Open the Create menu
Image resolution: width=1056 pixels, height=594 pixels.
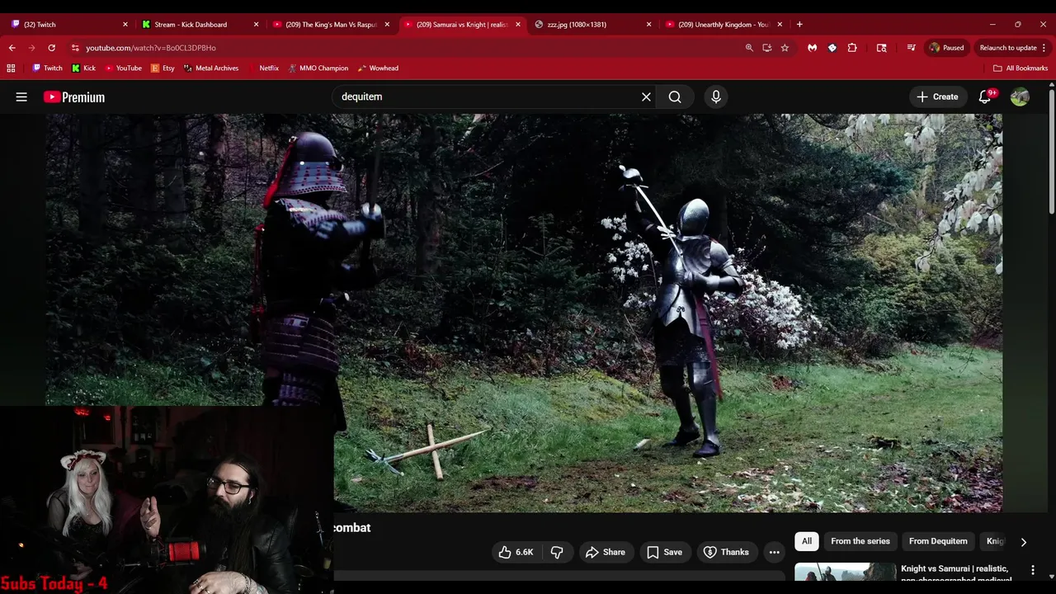pyautogui.click(x=937, y=97)
